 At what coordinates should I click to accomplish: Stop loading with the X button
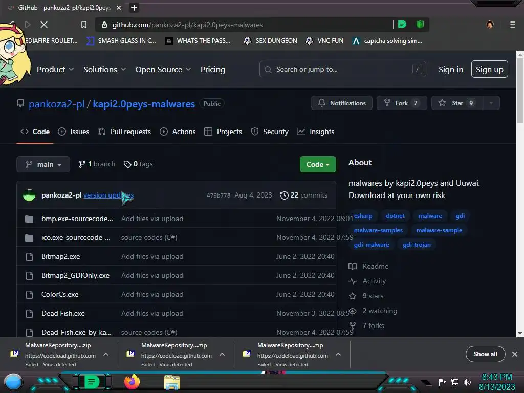[44, 25]
